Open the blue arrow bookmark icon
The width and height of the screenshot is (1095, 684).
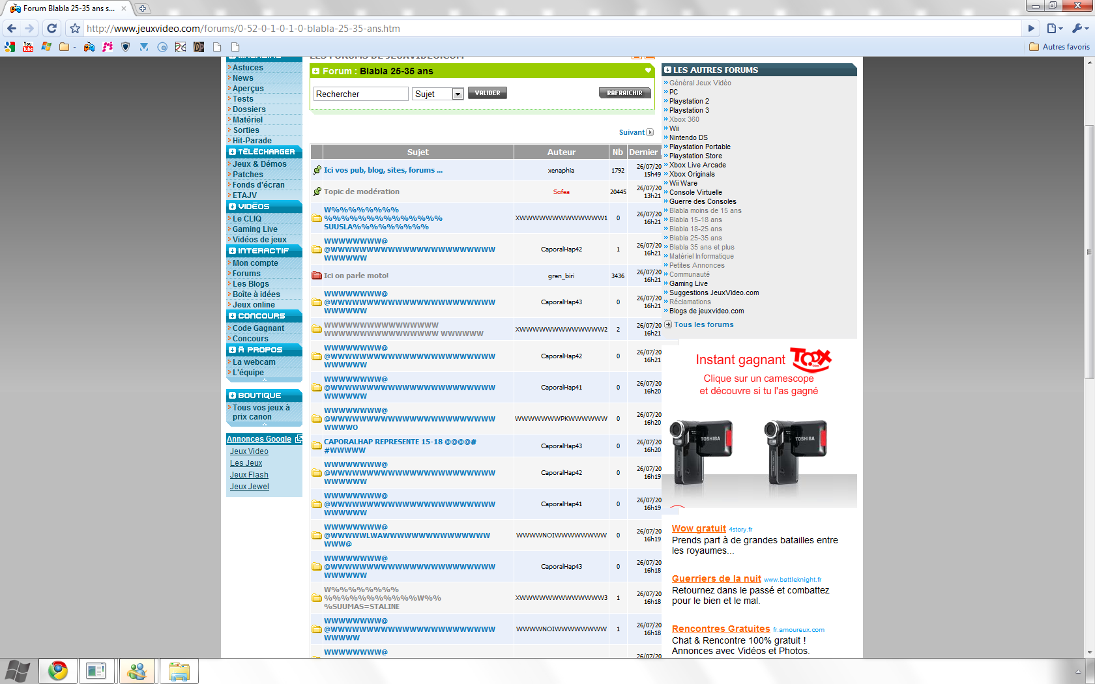(x=144, y=47)
